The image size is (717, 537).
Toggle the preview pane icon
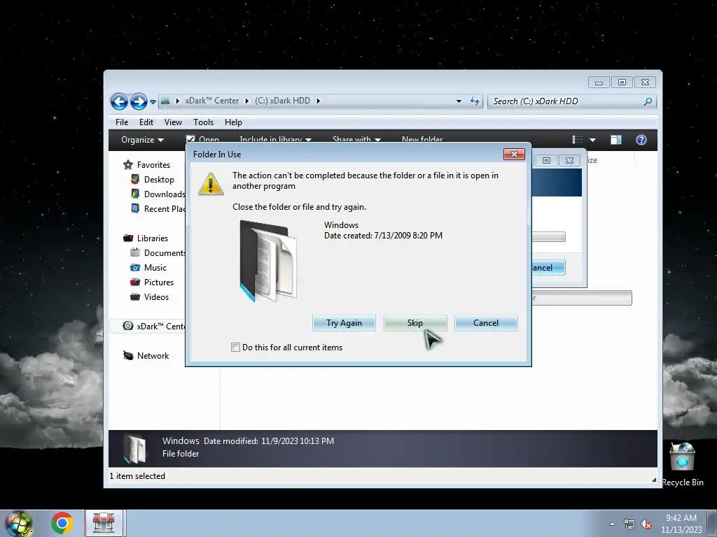[x=616, y=140]
